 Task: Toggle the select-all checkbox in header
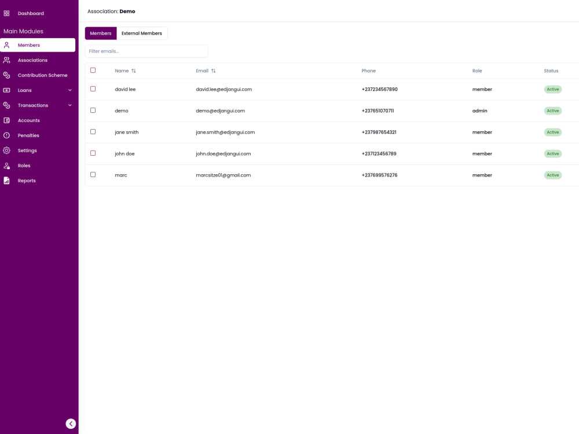[x=93, y=70]
